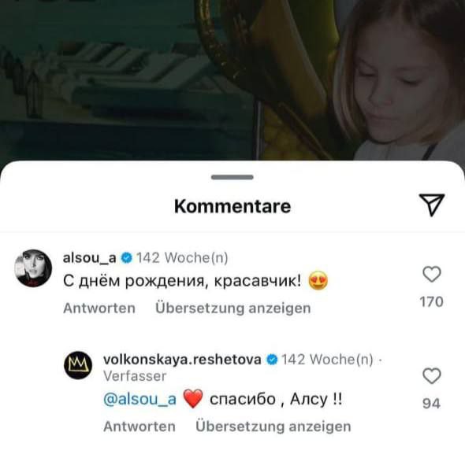
Task: Tap the Kommentare header title
Action: pos(232,206)
